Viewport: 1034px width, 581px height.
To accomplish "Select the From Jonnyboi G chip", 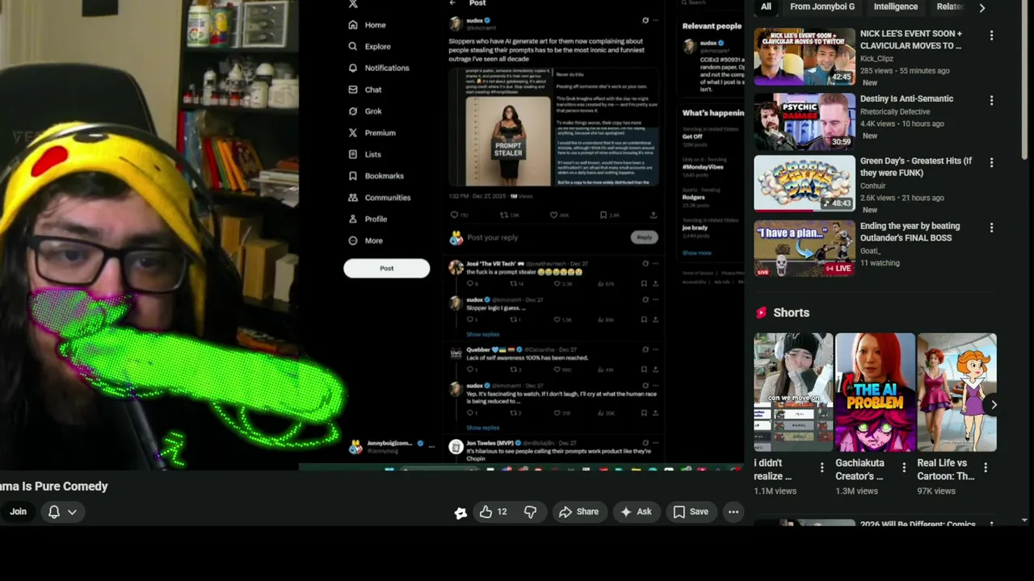I will (x=822, y=6).
